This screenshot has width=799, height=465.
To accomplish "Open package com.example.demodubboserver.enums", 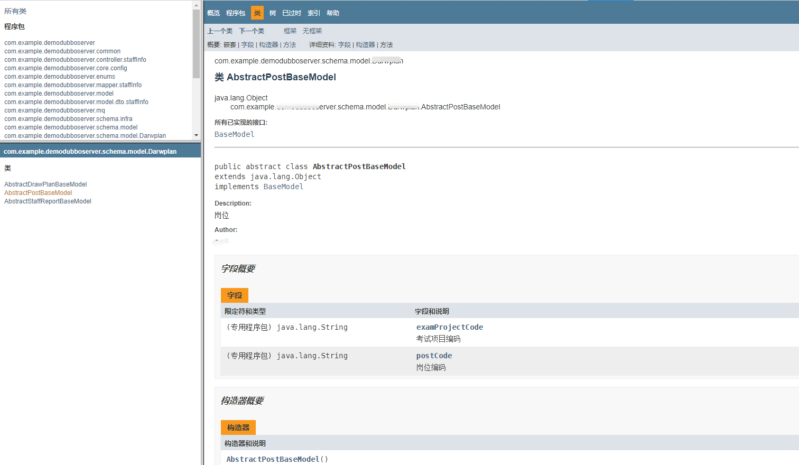I will (x=59, y=76).
